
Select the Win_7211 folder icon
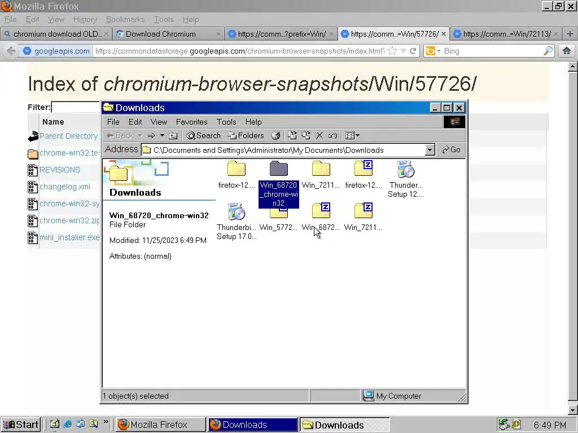click(x=321, y=168)
